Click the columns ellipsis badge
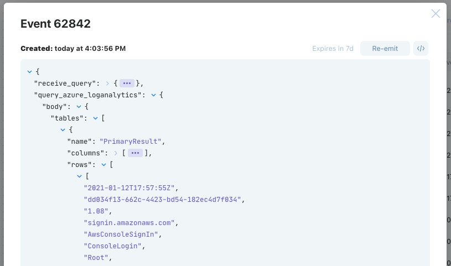The width and height of the screenshot is (451, 266). [x=136, y=153]
